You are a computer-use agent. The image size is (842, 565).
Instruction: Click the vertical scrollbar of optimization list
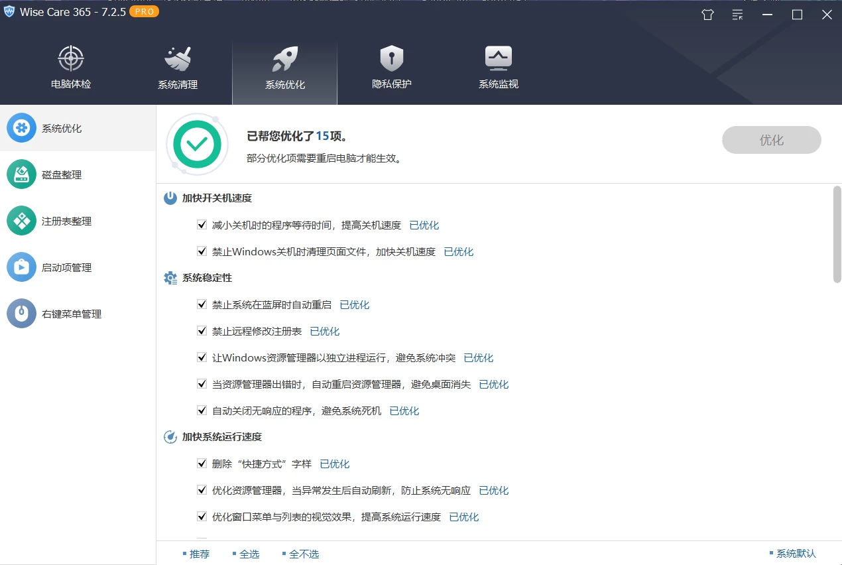point(837,235)
